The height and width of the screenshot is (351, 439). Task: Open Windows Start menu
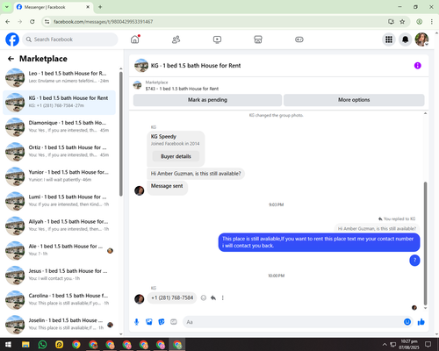click(8, 345)
